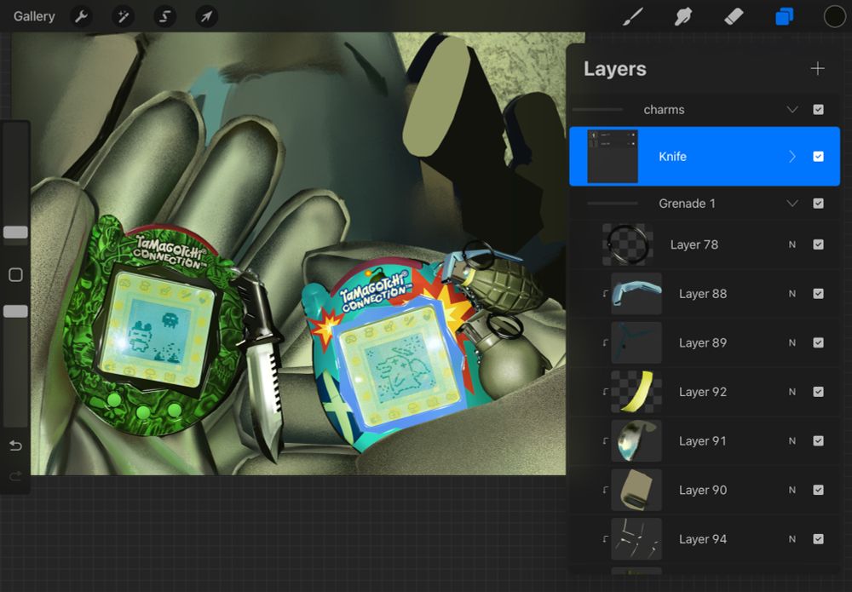Close the Layers panel using the layers icon
Screen dimensions: 852x592
784,16
